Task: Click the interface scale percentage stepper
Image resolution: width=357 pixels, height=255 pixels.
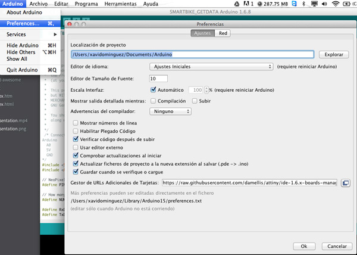Action: [x=206, y=90]
